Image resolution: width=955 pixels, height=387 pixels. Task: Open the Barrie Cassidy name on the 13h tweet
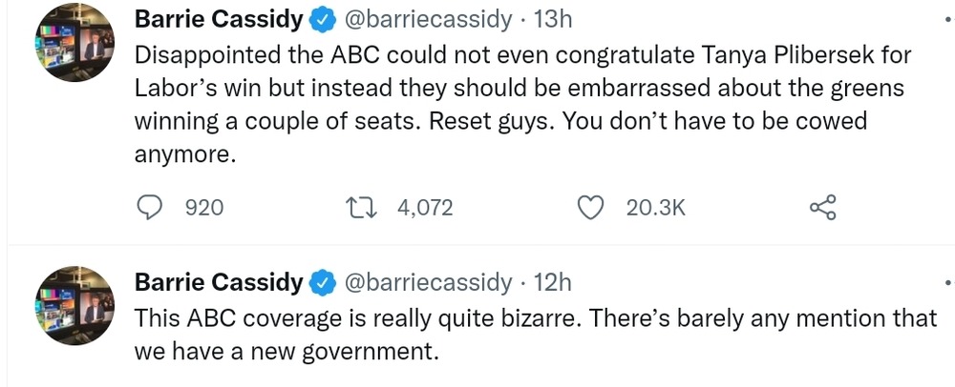[x=218, y=20]
